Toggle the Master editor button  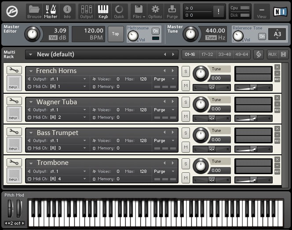tap(51, 11)
